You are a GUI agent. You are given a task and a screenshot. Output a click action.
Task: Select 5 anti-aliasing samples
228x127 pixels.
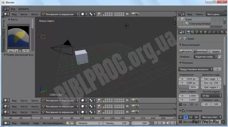click(181, 117)
